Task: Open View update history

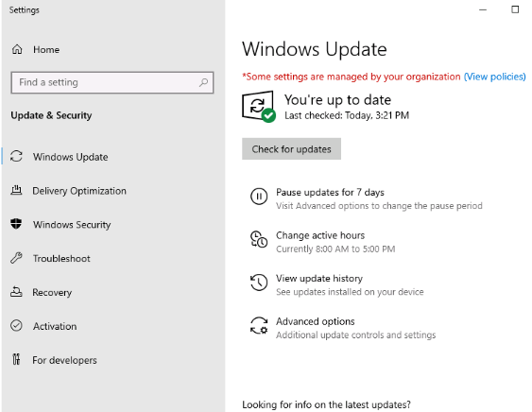Action: point(319,278)
